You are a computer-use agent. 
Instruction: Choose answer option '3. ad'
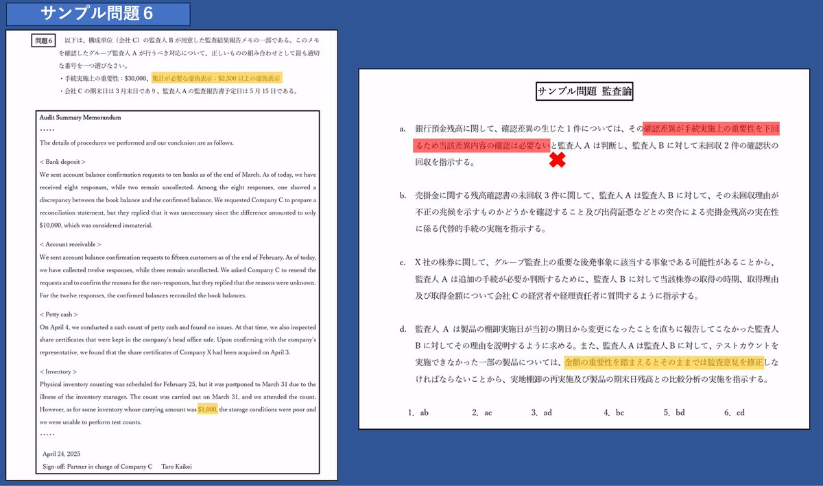pos(542,413)
